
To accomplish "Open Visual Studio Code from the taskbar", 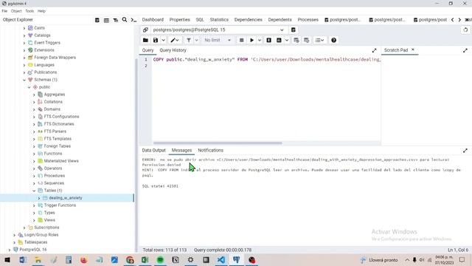I will click(221, 260).
